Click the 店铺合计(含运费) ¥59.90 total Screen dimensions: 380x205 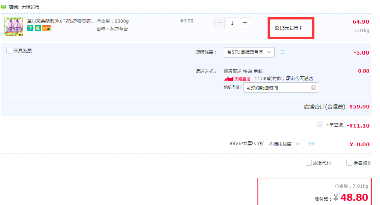(x=337, y=107)
